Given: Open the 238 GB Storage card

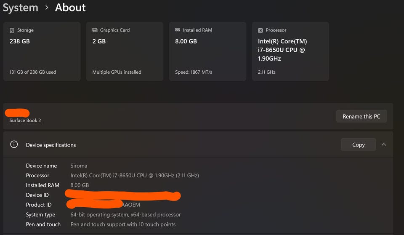Looking at the screenshot, I should (42, 51).
